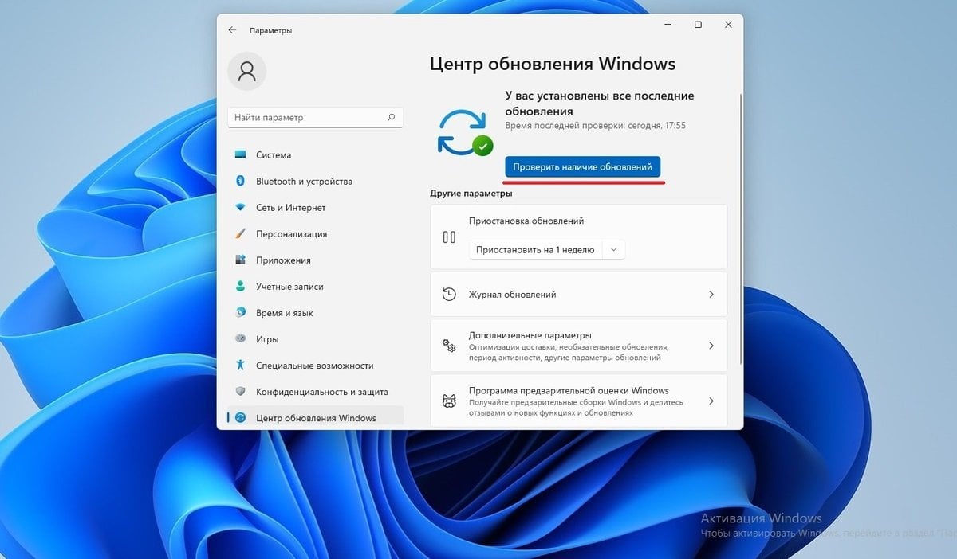
Task: Click the pause icon beside Приостановка обновлений
Action: tap(449, 237)
